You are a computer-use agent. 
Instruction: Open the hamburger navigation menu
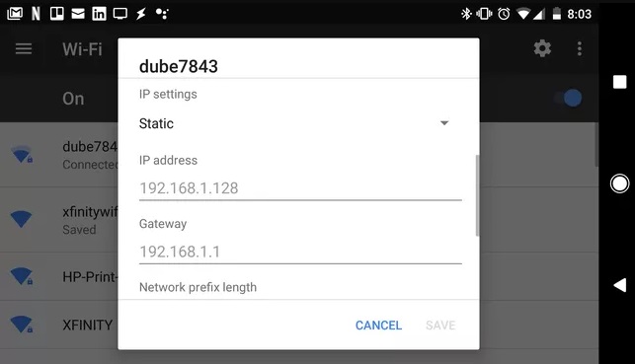[x=24, y=49]
